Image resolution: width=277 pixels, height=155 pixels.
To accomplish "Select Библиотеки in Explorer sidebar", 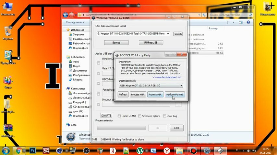I will click(78, 57).
